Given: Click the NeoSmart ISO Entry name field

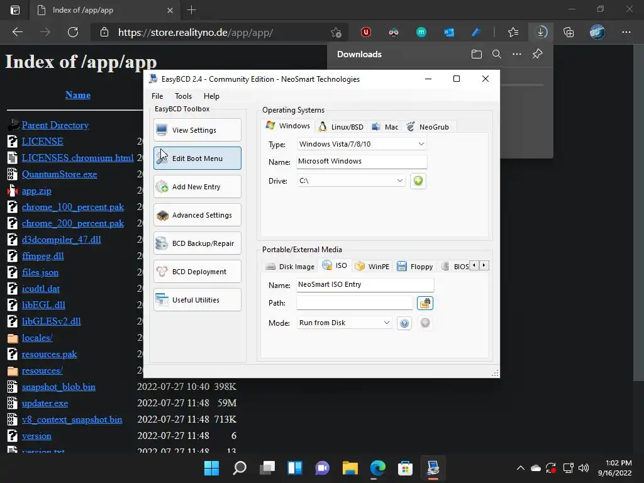Looking at the screenshot, I should point(365,285).
